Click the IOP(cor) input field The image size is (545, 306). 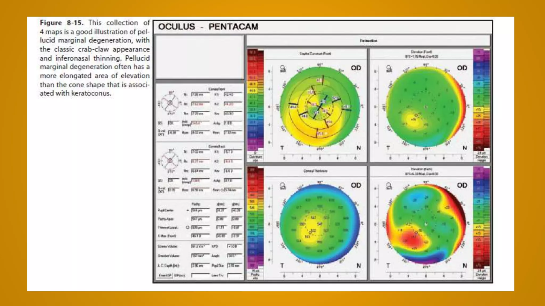[200, 275]
